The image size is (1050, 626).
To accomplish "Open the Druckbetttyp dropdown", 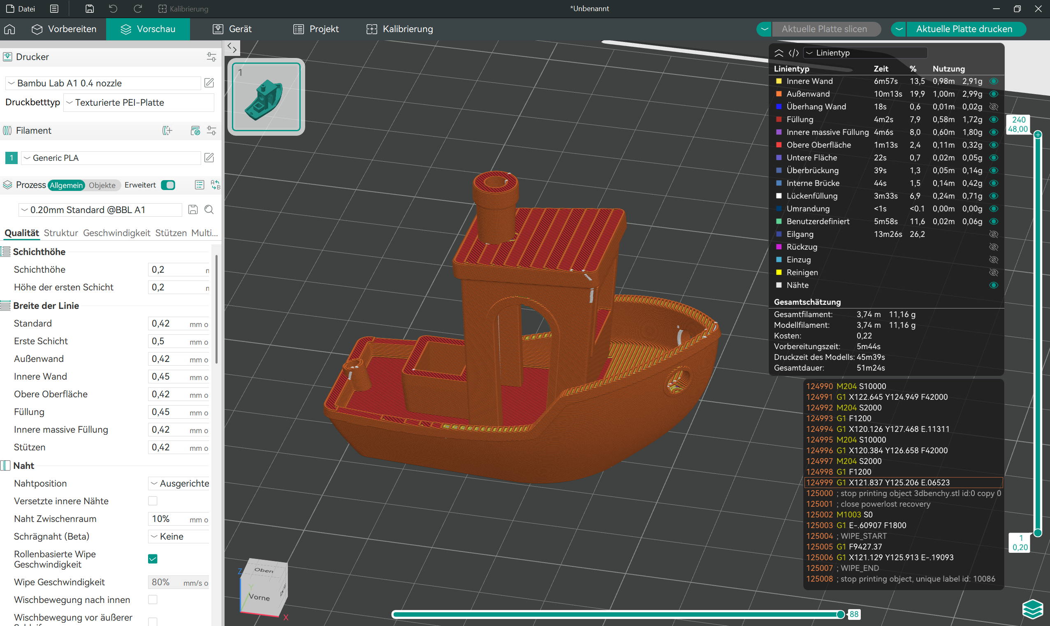I will [x=138, y=102].
